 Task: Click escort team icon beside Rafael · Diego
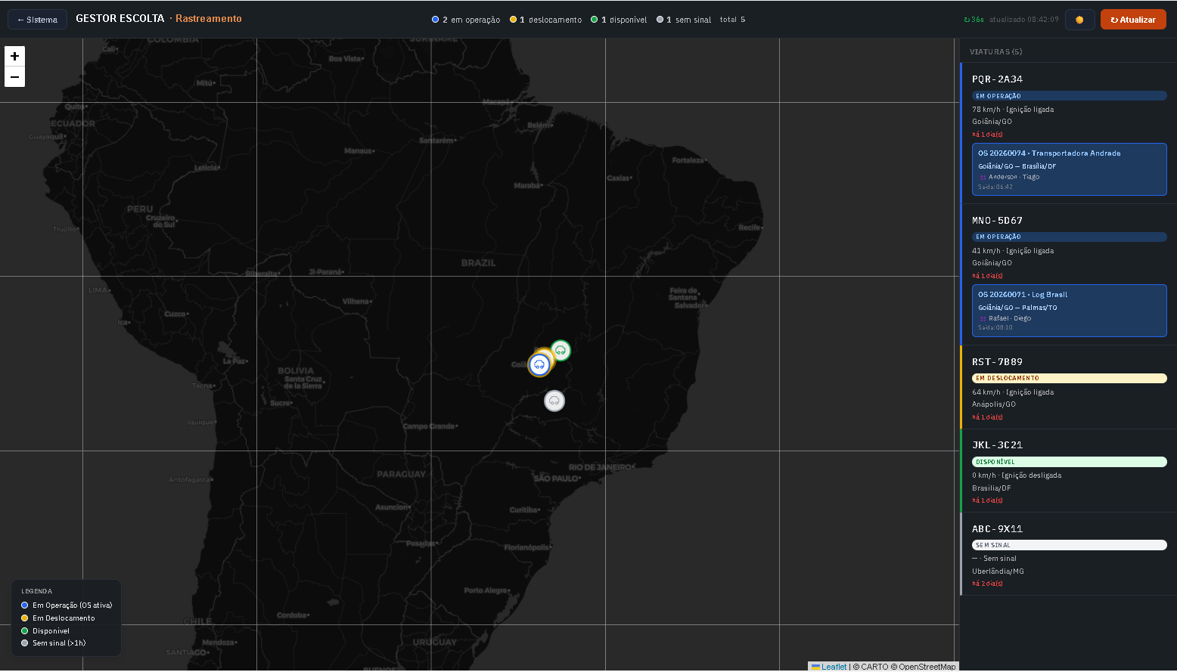983,318
